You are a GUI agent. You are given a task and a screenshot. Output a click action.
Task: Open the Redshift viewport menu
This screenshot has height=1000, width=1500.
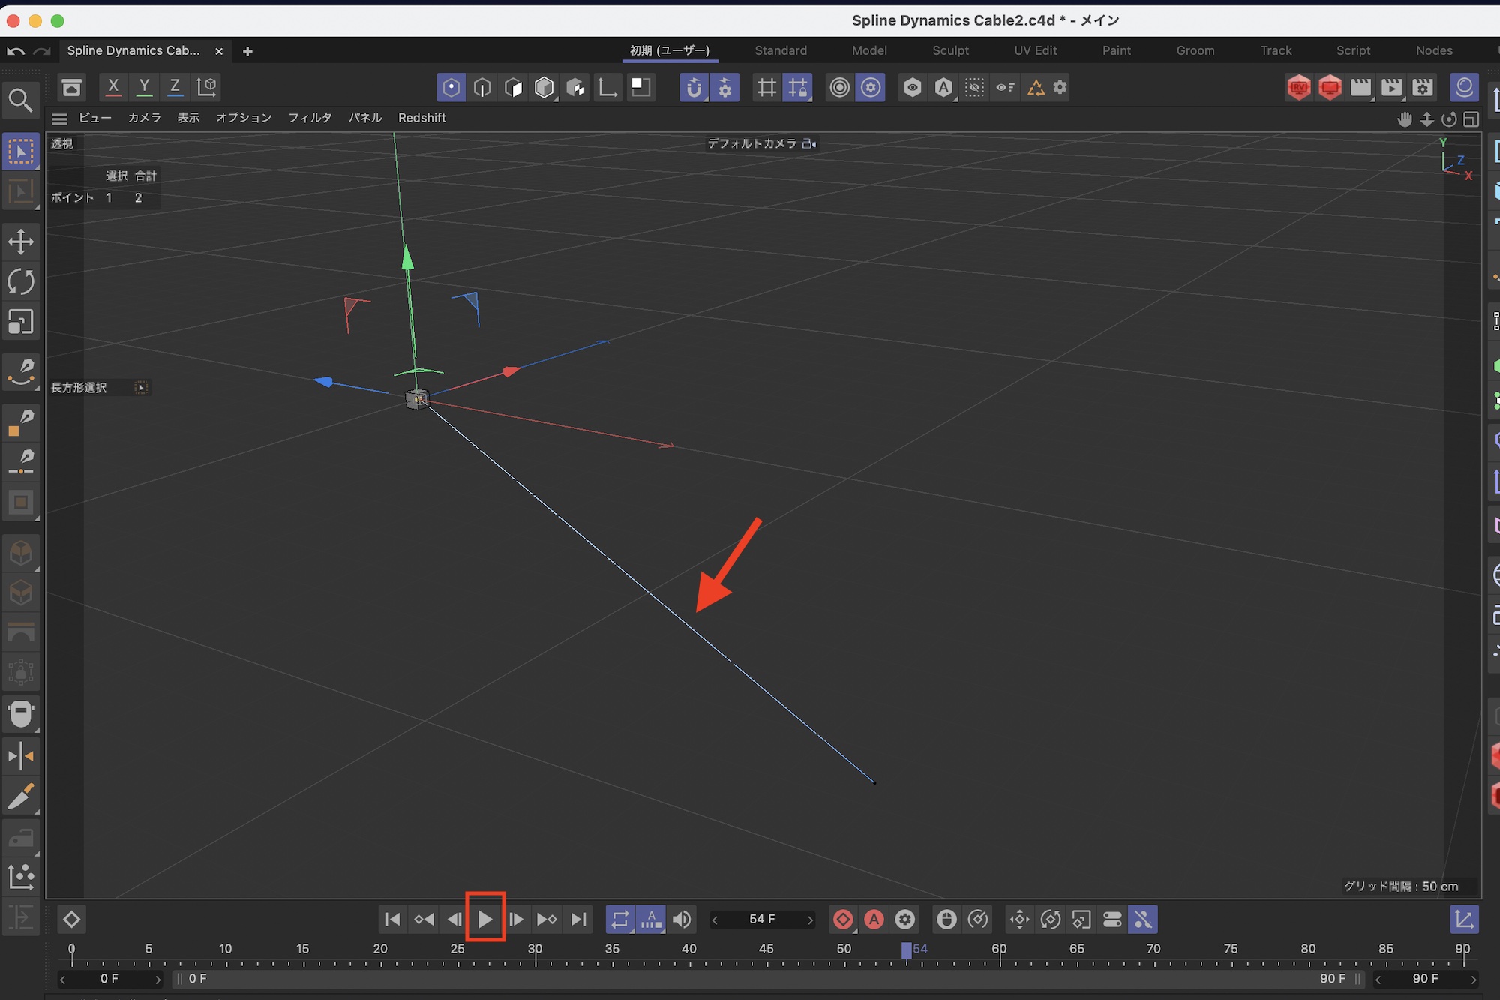[421, 118]
